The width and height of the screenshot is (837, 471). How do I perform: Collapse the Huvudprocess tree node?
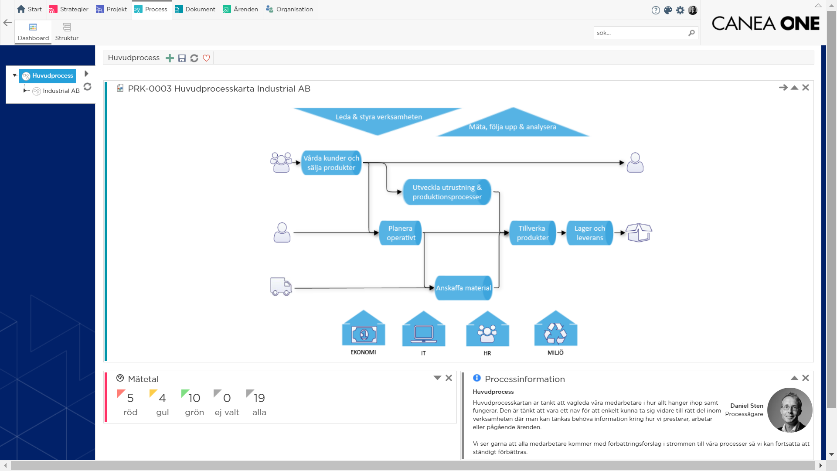point(14,75)
